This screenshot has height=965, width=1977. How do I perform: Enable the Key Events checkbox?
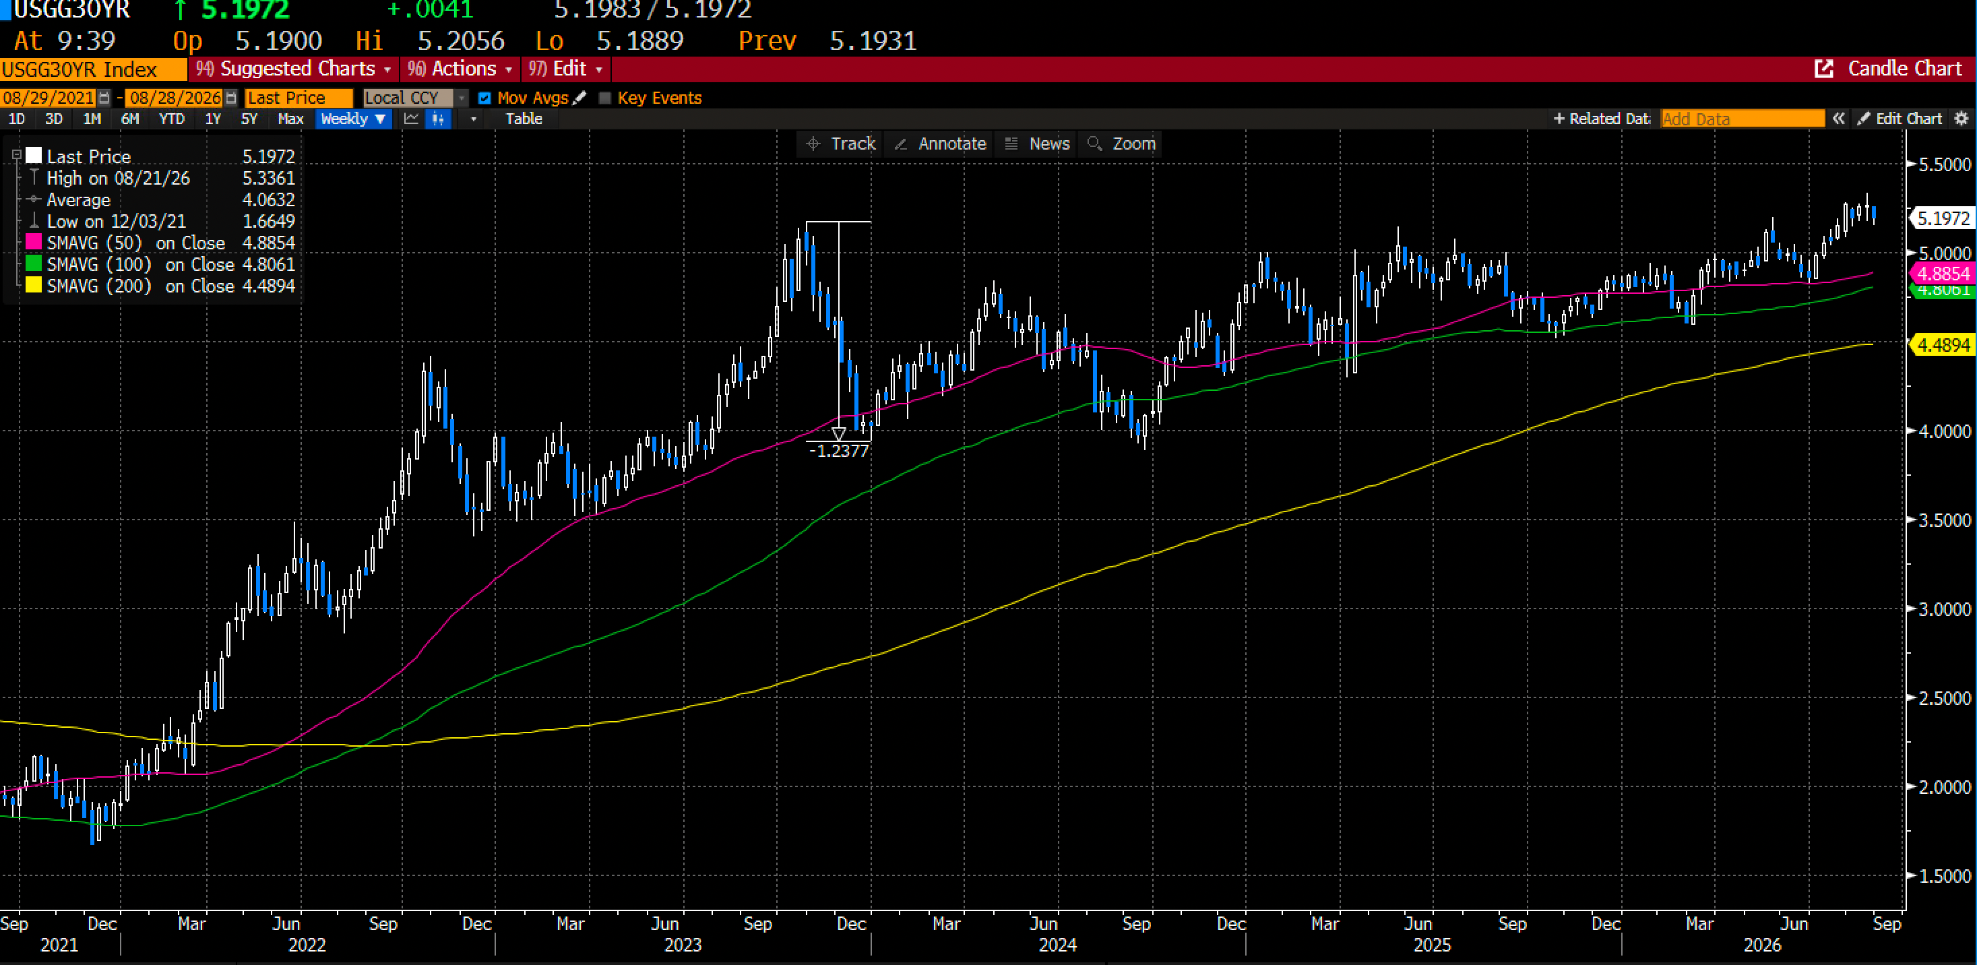(x=605, y=98)
